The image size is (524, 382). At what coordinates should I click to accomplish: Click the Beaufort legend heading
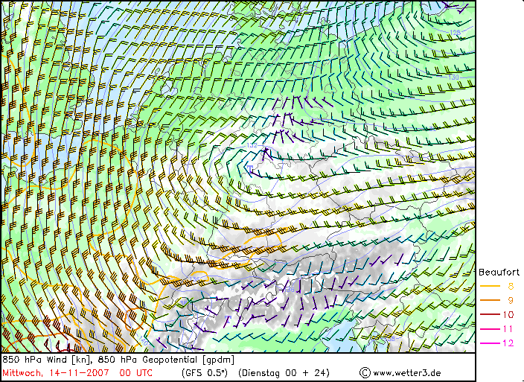pos(499,272)
